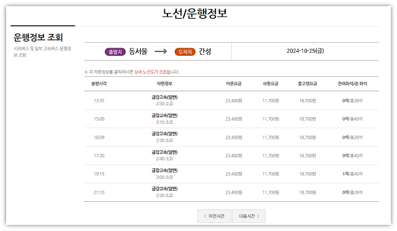This screenshot has height=231, width=397.
Task: Click the 다음시간 button
Action: point(249,216)
